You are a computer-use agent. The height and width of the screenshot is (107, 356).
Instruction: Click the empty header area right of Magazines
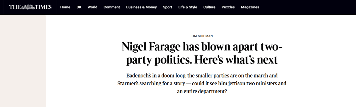tap(308, 7)
